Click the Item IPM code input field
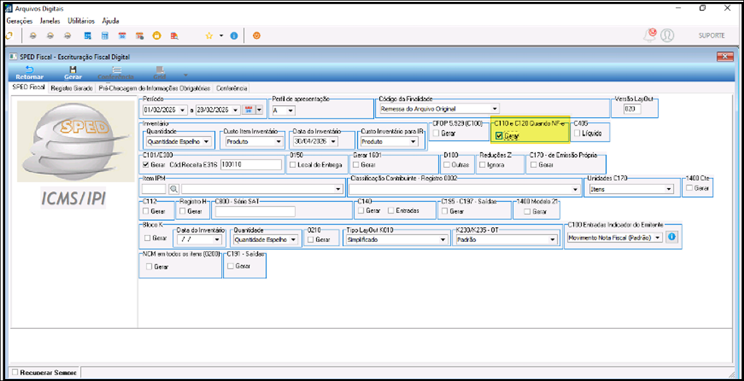 pyautogui.click(x=153, y=189)
